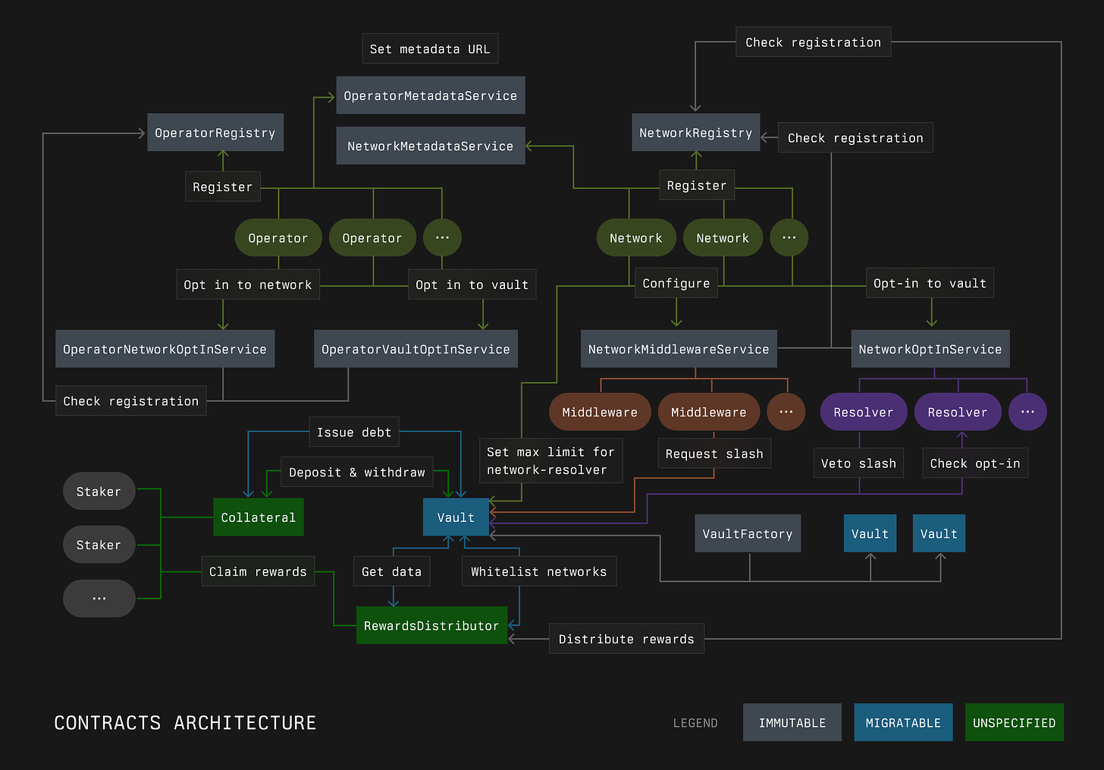Click the CONTRACTS ARCHITECTURE title
Screen dimensions: 1104x770
point(185,723)
